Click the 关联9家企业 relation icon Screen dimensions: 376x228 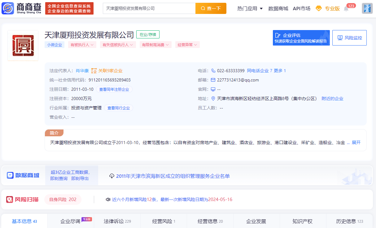coord(94,71)
